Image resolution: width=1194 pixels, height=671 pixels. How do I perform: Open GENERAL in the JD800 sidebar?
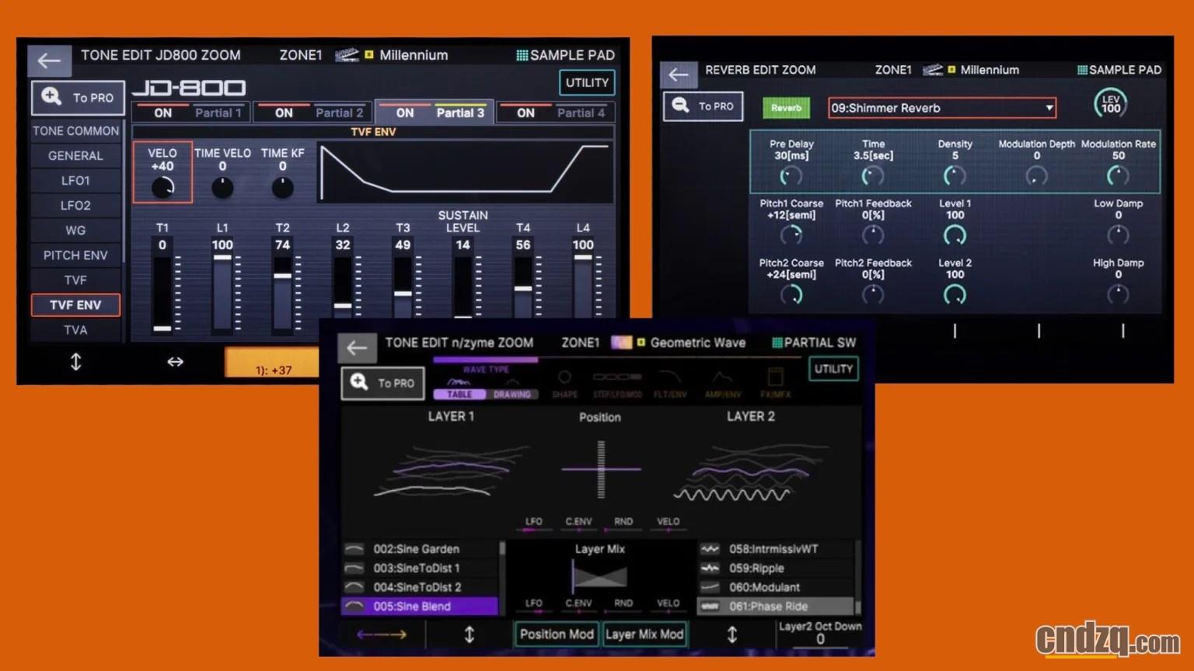(75, 156)
